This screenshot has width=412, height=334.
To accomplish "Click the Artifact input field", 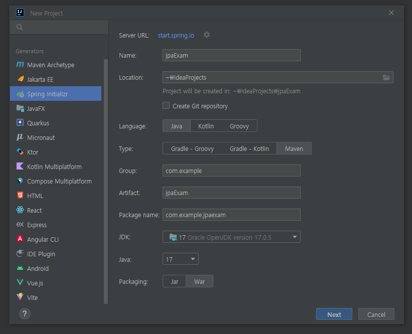I will point(231,193).
